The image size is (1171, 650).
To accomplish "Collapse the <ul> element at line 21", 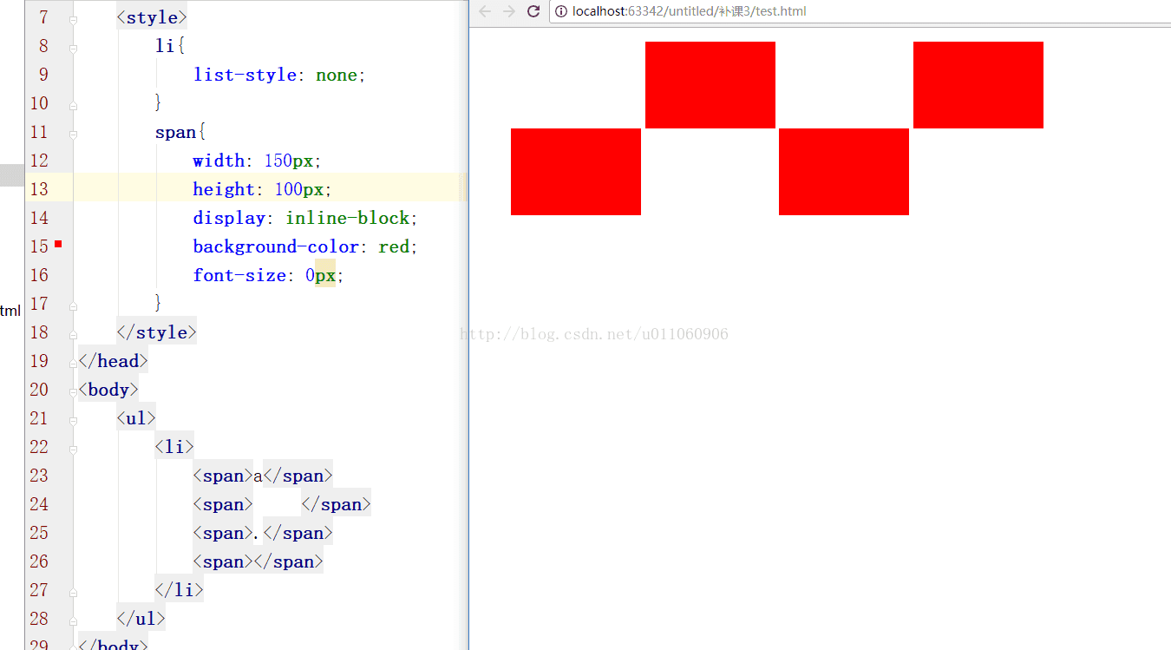I will coord(73,419).
